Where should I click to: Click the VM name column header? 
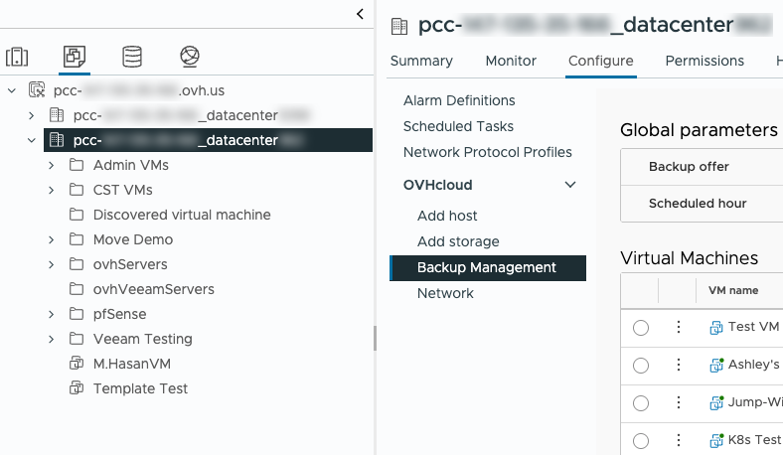pos(733,290)
